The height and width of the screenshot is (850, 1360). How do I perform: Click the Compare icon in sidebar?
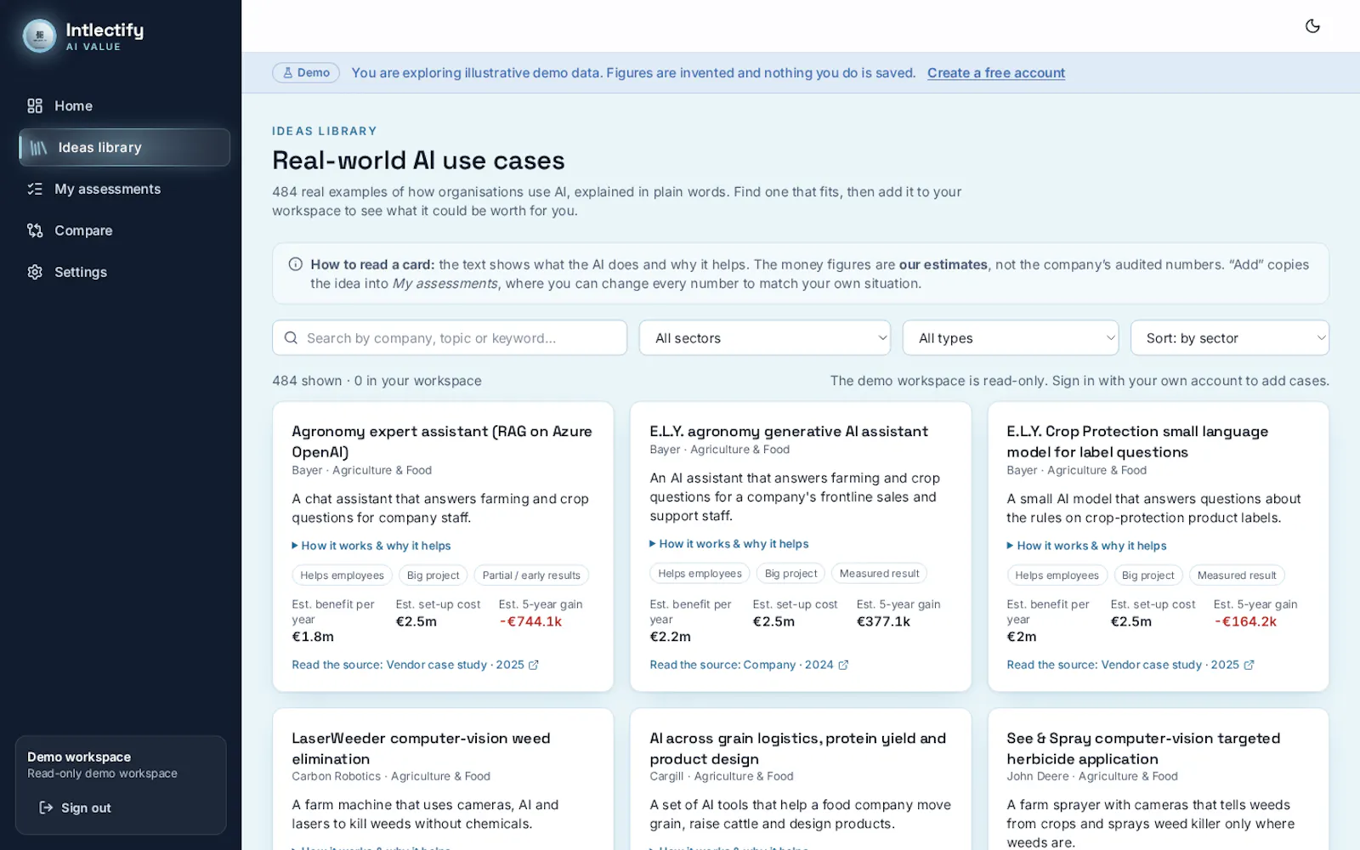[35, 231]
